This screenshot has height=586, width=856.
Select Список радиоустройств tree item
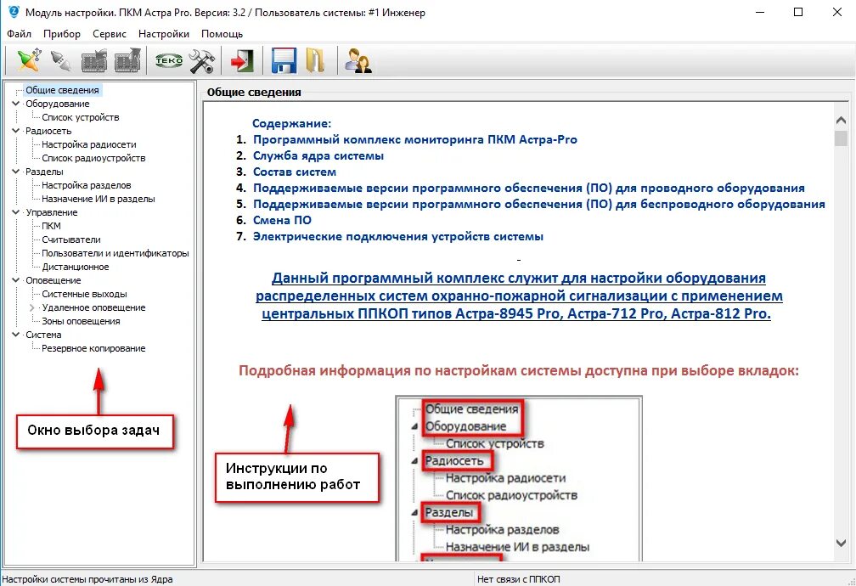tap(93, 158)
